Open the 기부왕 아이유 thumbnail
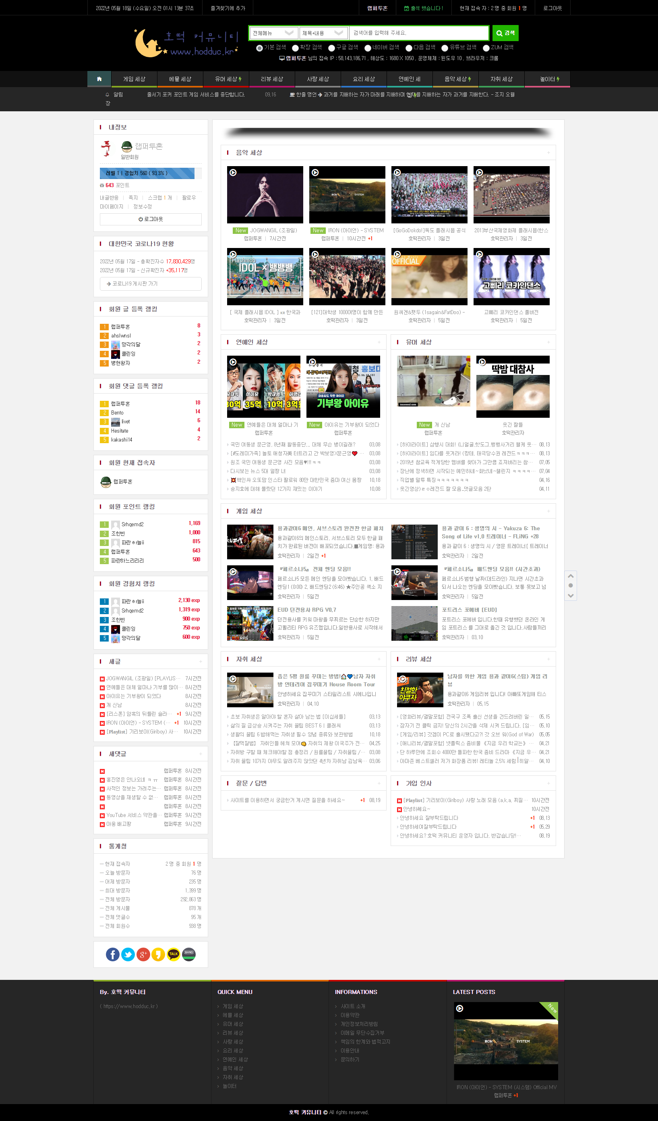Screen dimensions: 658x1121 click(343, 386)
